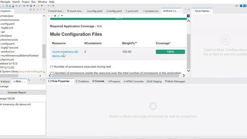This screenshot has height=139, width=247.
Task: Click the 100% coverage bar
Action: 170,52
